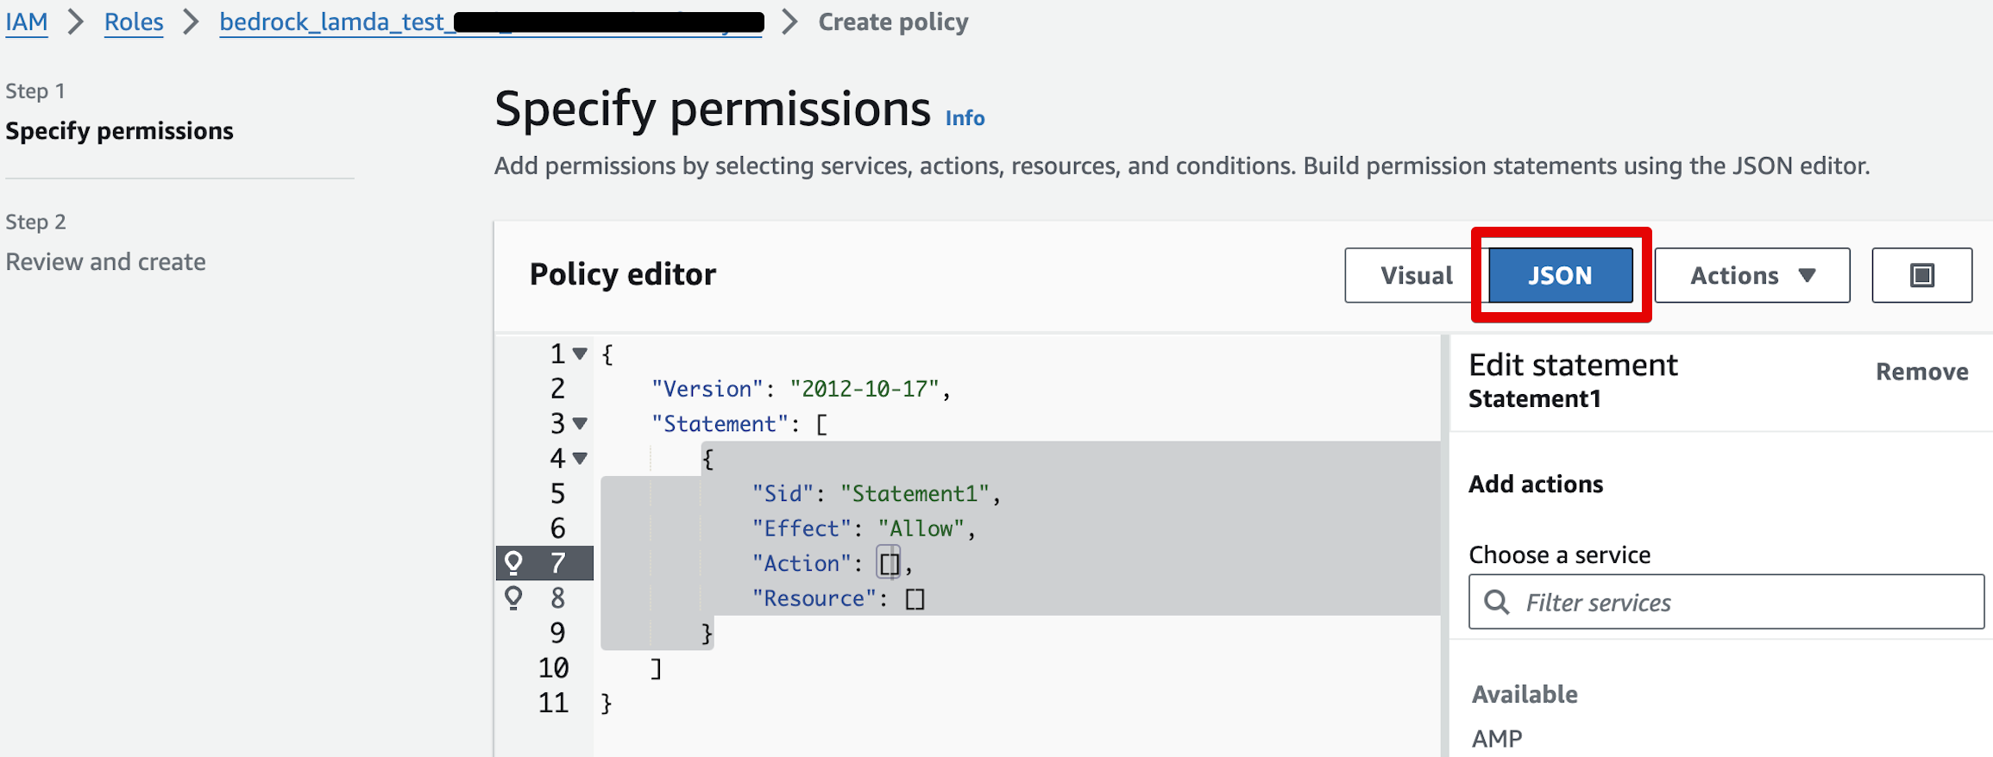
Task: Click the "Specify permissions" step in the sidebar
Action: (x=120, y=130)
